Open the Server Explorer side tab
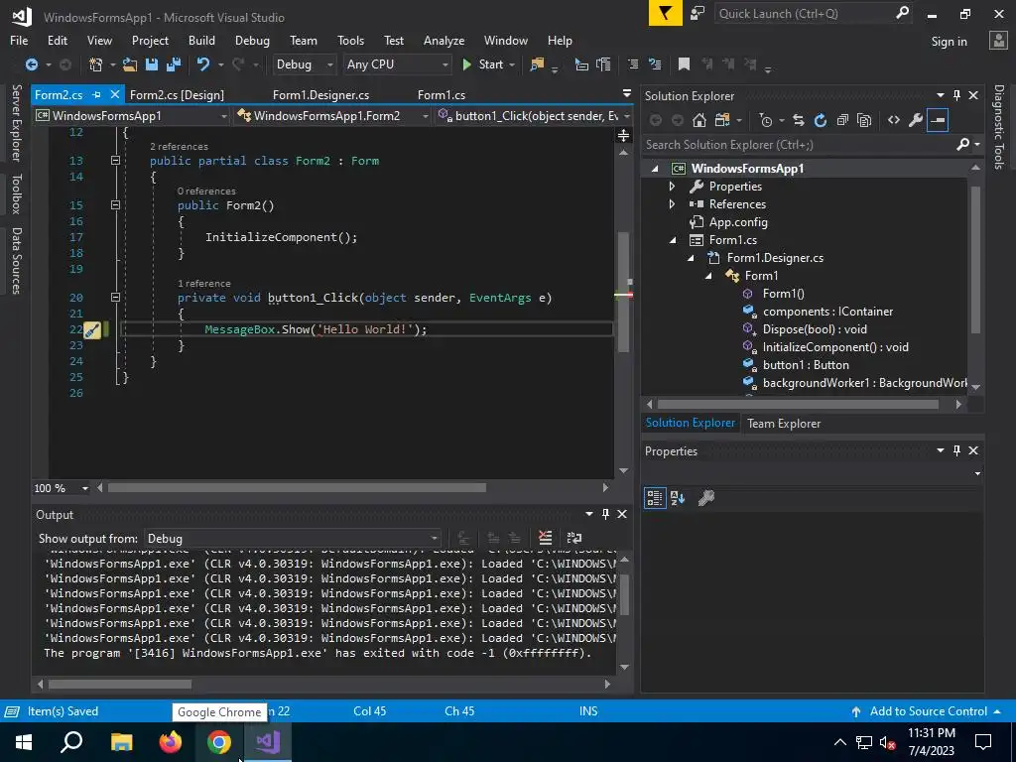The height and width of the screenshot is (762, 1016). 16,123
